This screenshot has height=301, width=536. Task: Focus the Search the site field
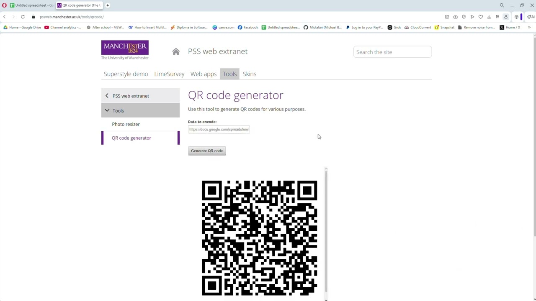click(392, 52)
